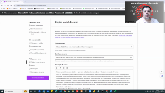Open Legendas (opcionais) section
This screenshot has height=93, width=165.
(x=36, y=50)
